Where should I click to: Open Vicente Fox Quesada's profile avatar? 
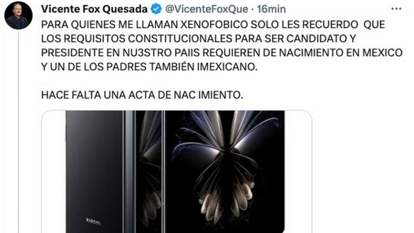click(18, 16)
